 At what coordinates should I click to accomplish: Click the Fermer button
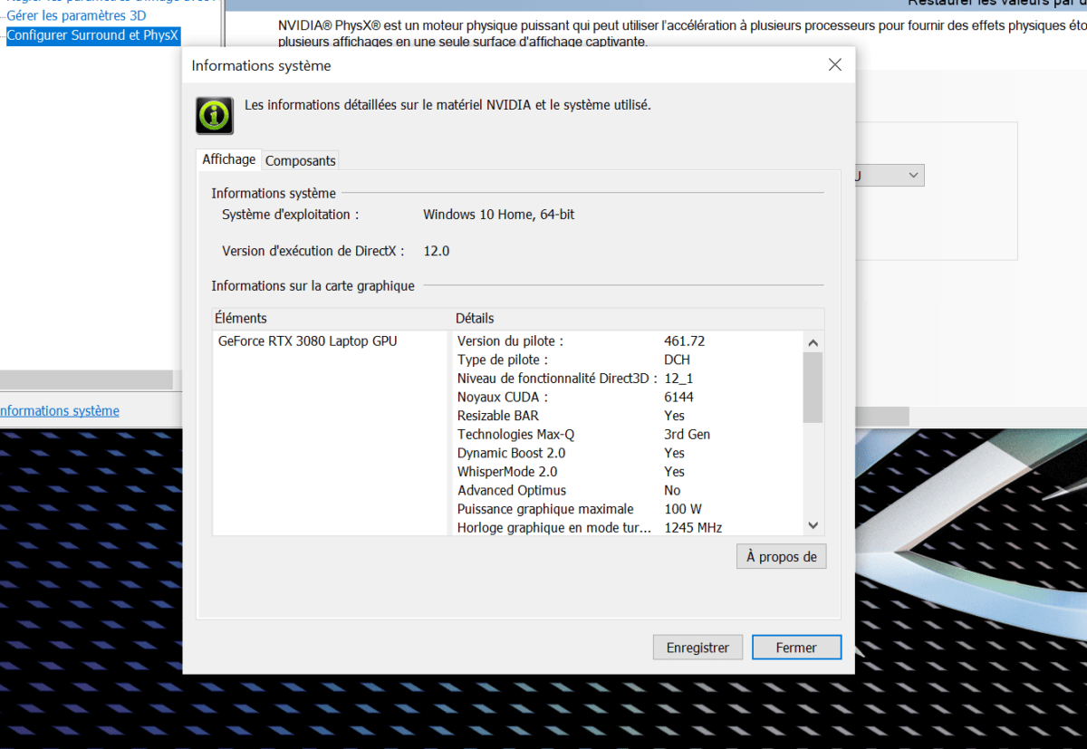pyautogui.click(x=796, y=648)
